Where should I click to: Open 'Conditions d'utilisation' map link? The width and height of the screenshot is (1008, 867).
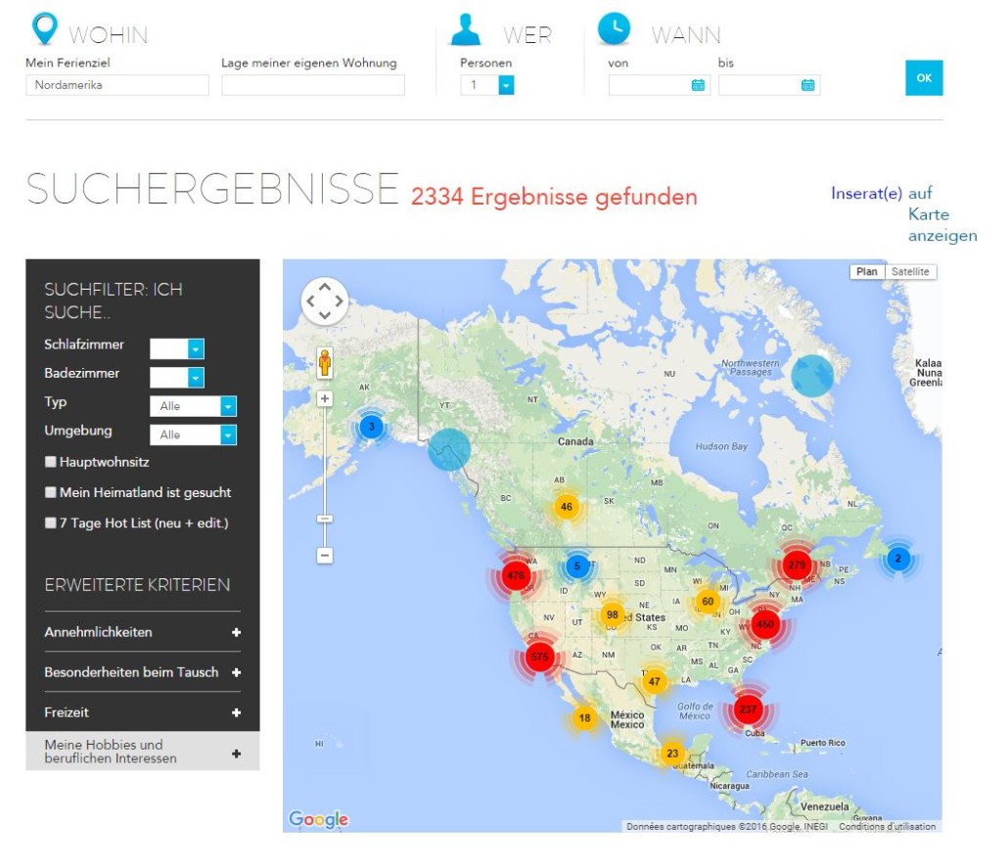(x=888, y=827)
